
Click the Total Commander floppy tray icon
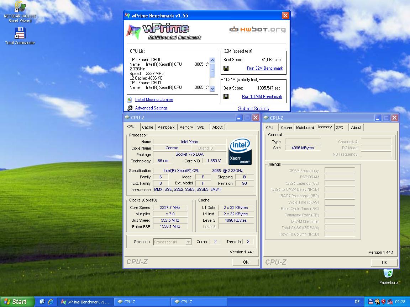coord(370,302)
